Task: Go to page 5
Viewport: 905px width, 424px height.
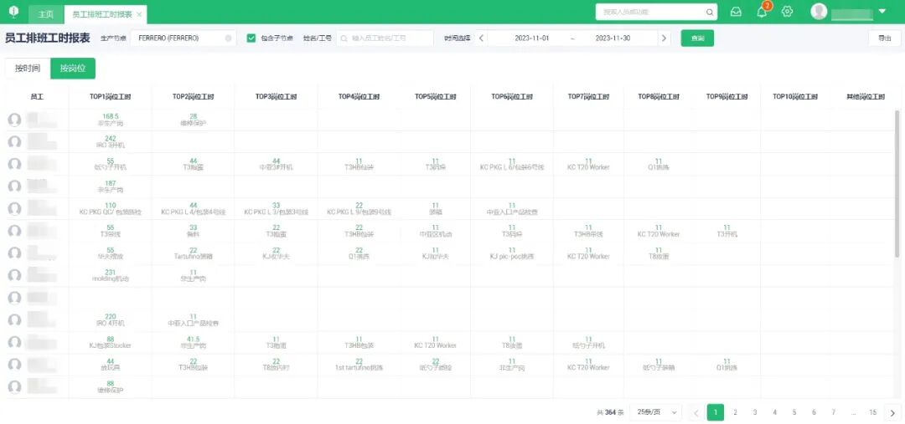Action: pyautogui.click(x=794, y=412)
